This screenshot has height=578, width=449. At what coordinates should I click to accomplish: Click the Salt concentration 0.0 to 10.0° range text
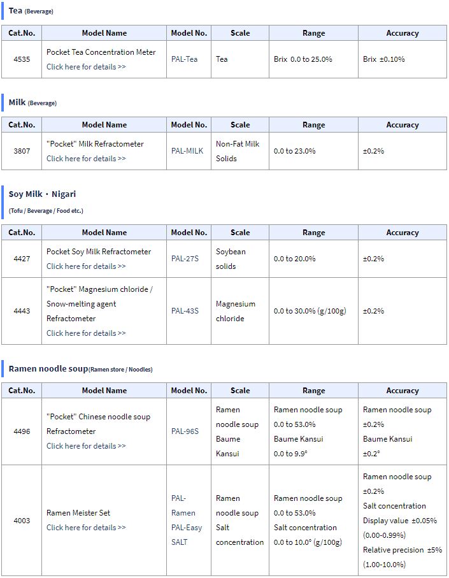(x=308, y=535)
